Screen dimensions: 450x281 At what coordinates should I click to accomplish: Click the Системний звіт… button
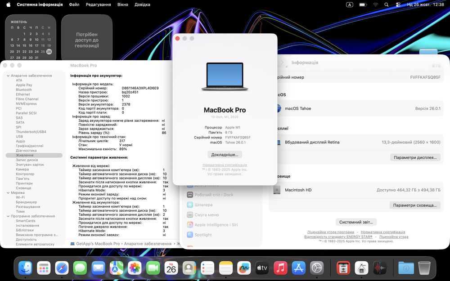tap(356, 222)
